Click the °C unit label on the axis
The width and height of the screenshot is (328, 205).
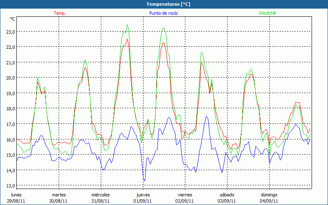(13, 19)
